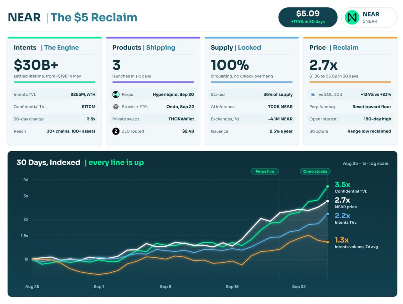Screen dimensions: 403x304
Task: Click the 2.5% a year issuance value
Action: tap(281, 131)
